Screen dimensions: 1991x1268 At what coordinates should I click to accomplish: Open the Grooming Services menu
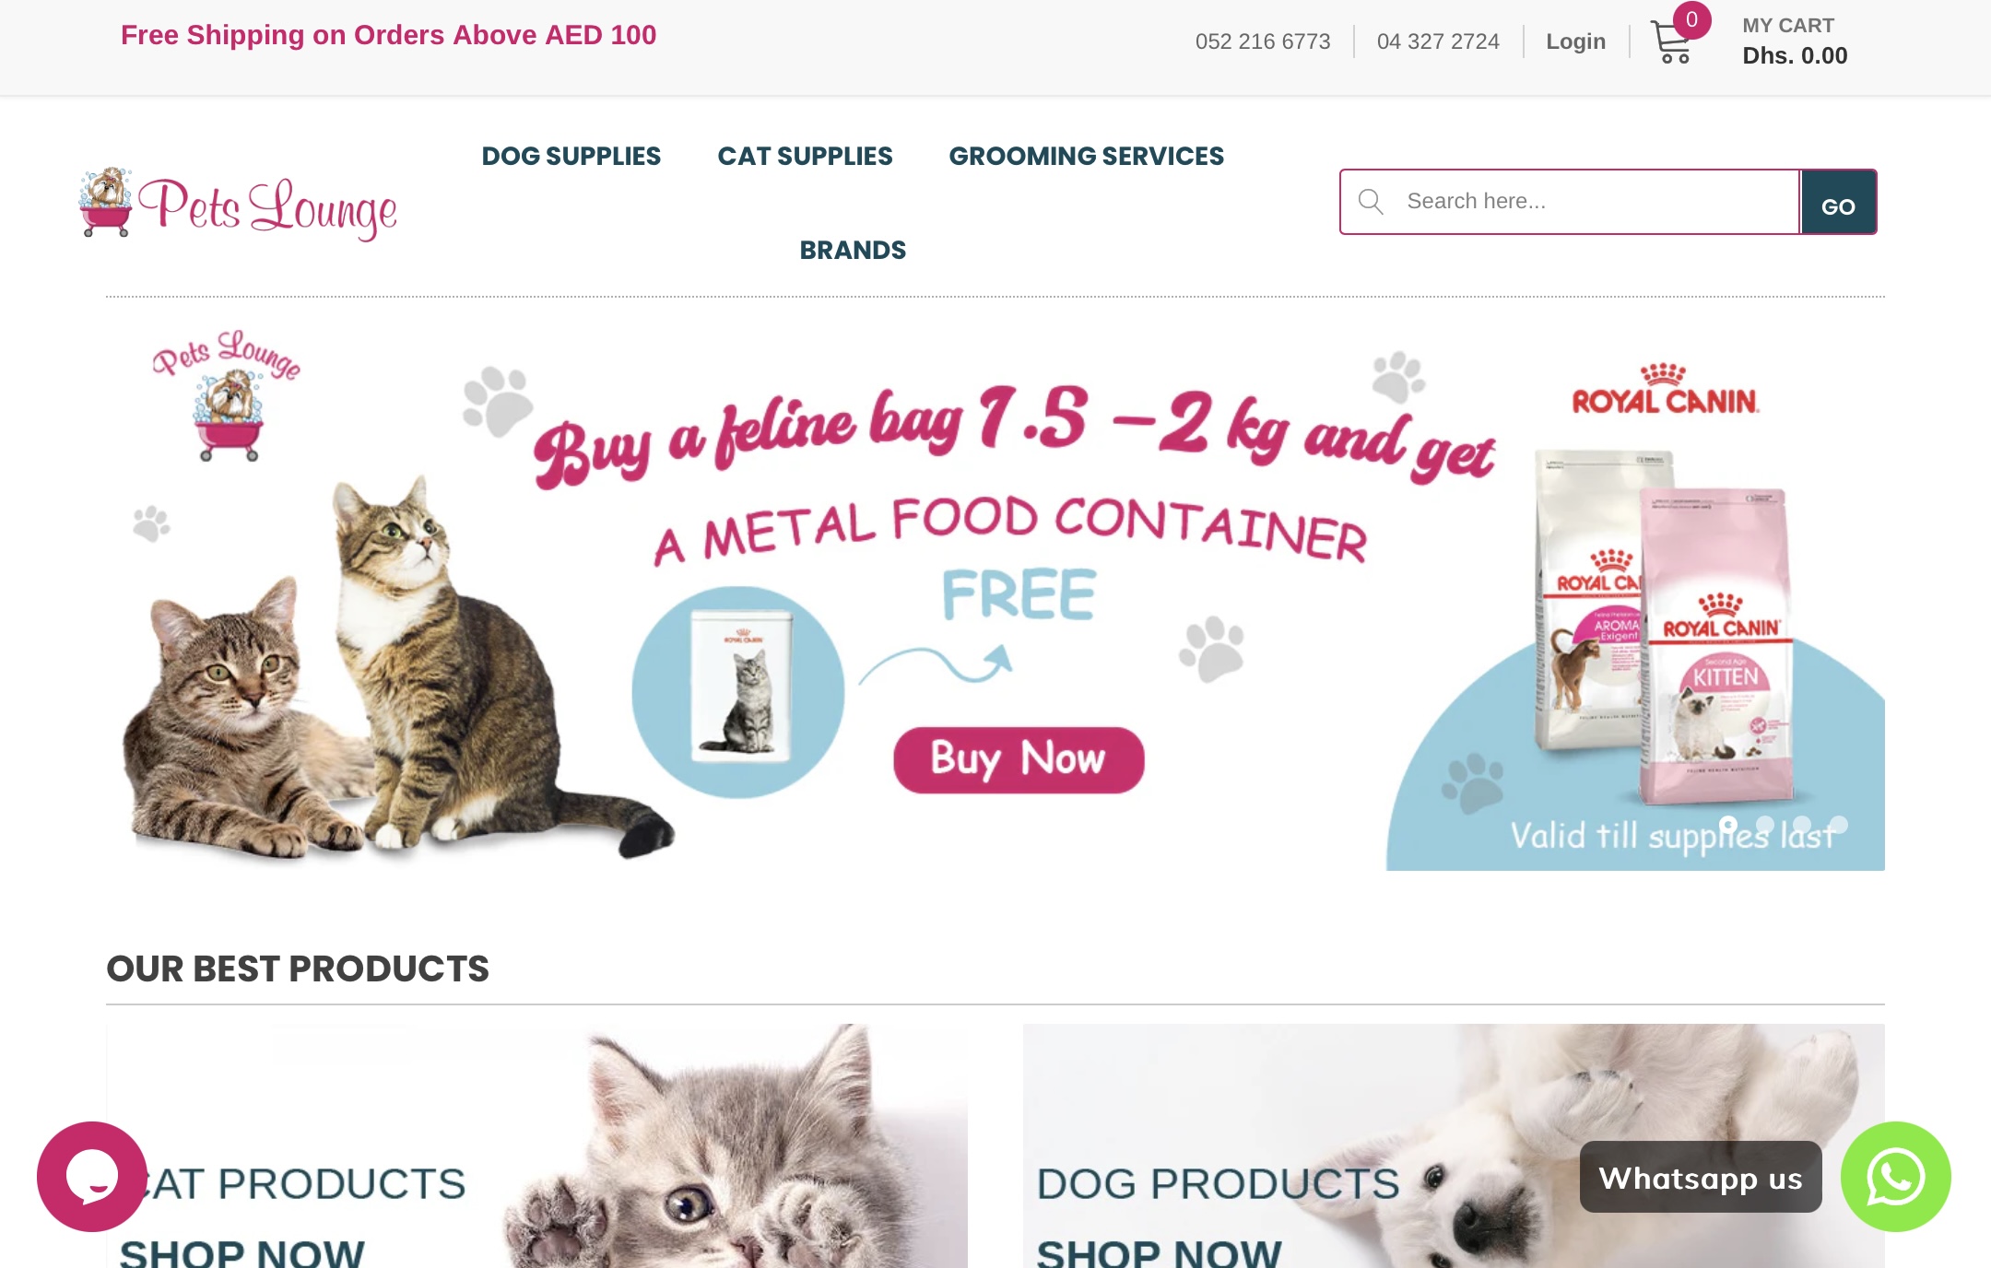coord(1086,157)
